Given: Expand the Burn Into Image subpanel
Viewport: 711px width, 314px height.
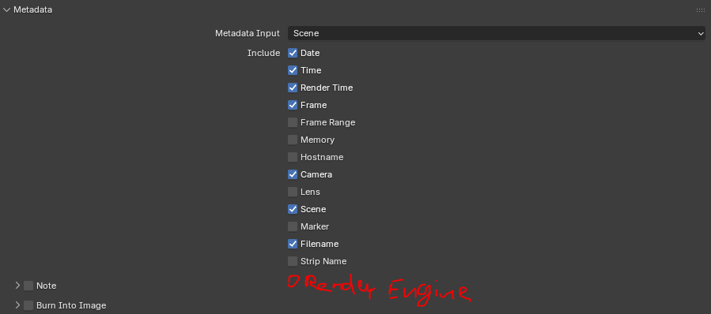Looking at the screenshot, I should (17, 305).
